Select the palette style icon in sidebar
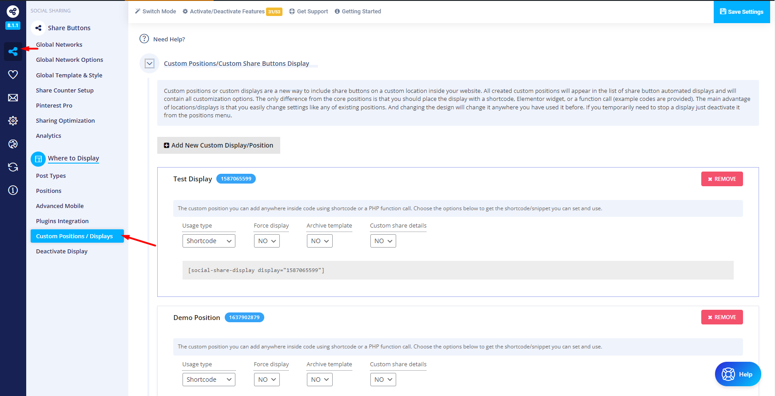 tap(13, 144)
